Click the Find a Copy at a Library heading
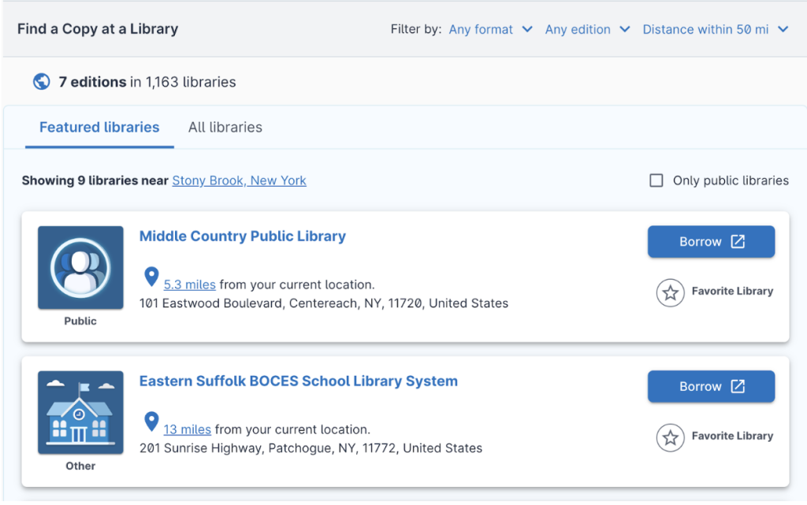This screenshot has width=807, height=505. (x=98, y=29)
